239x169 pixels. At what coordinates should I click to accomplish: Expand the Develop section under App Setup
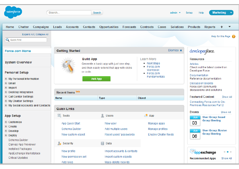tap(6, 131)
